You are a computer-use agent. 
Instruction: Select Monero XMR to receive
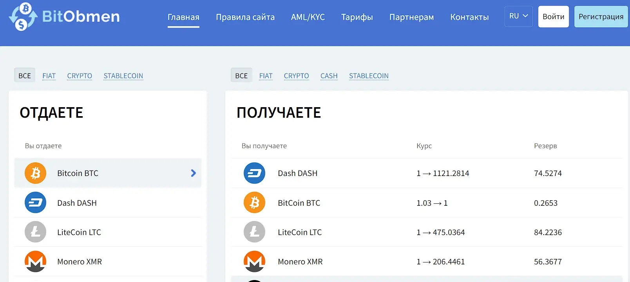[426, 261]
